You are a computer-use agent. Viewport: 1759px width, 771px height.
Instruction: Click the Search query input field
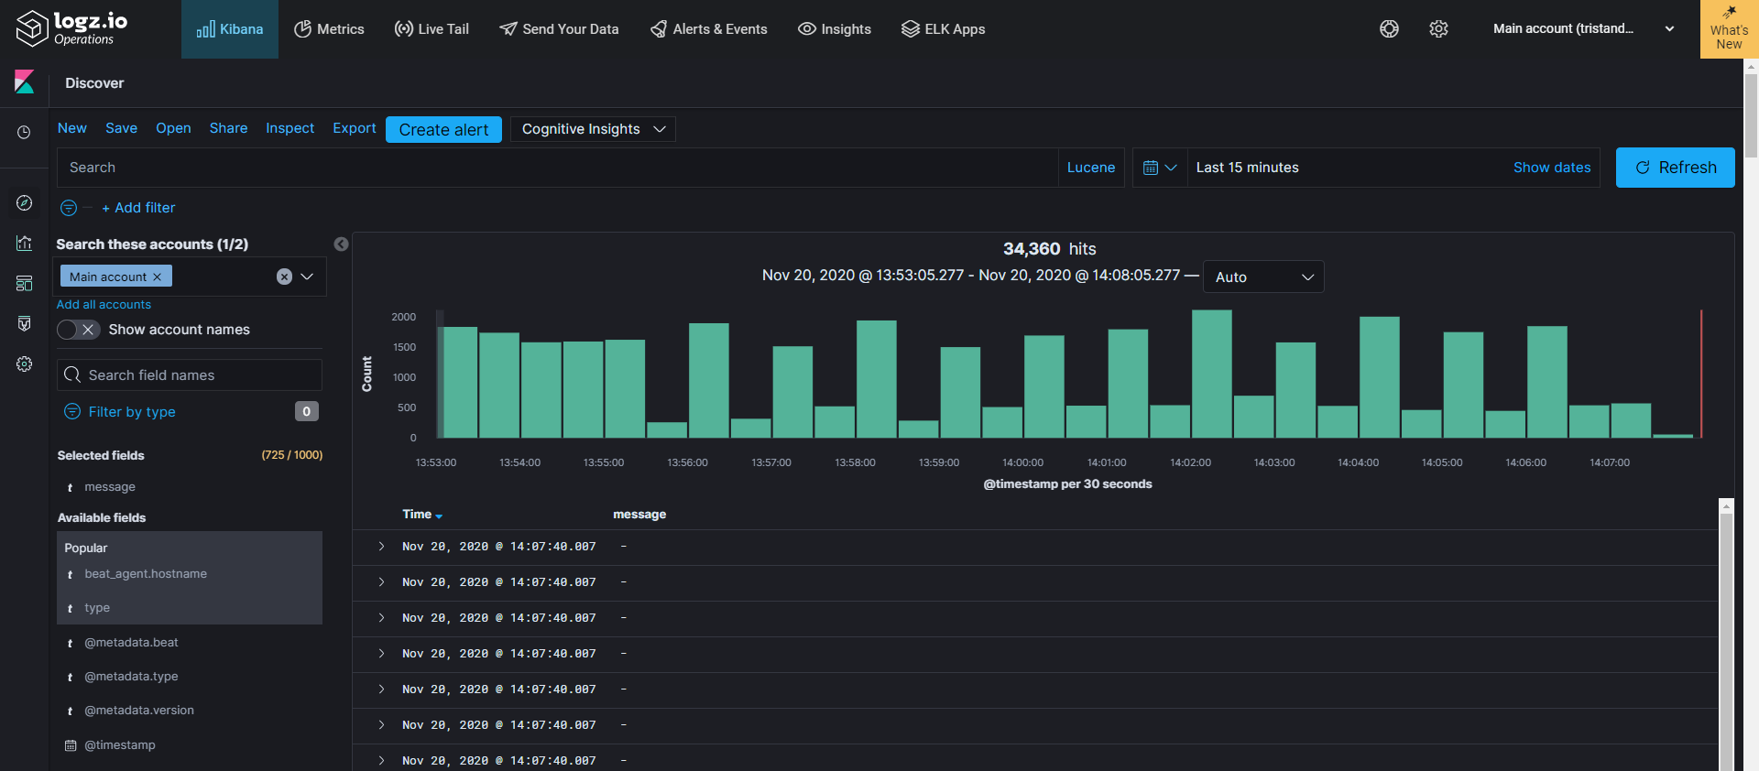(x=557, y=168)
